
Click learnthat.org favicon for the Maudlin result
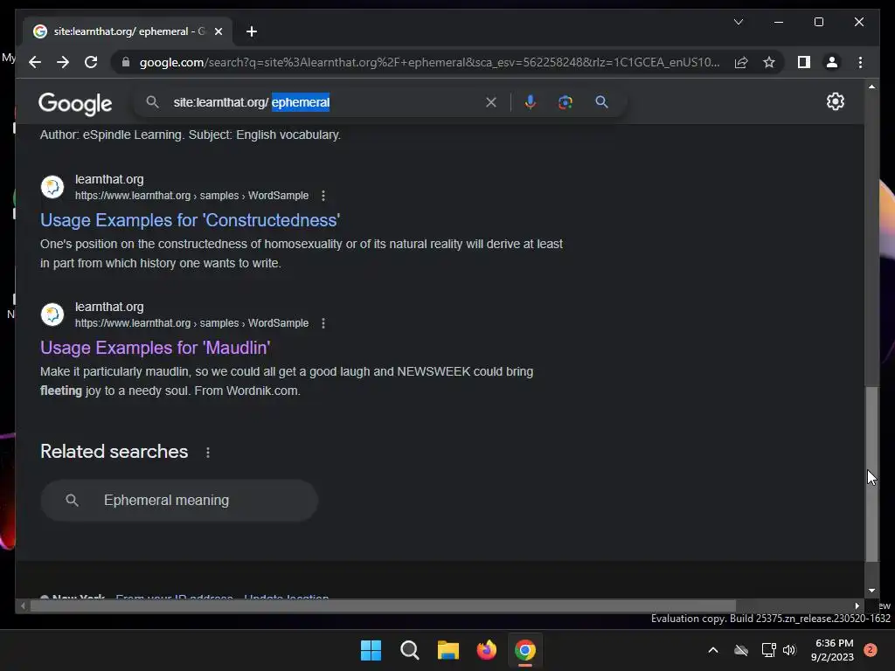[52, 315]
